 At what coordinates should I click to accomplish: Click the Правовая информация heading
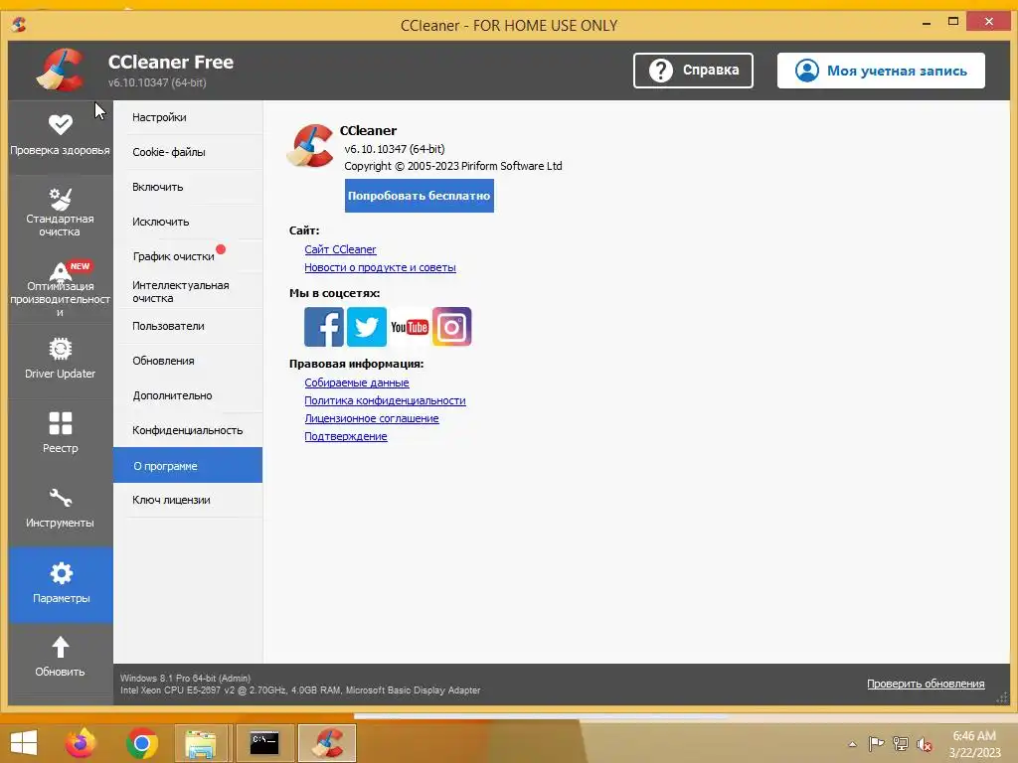tap(357, 364)
